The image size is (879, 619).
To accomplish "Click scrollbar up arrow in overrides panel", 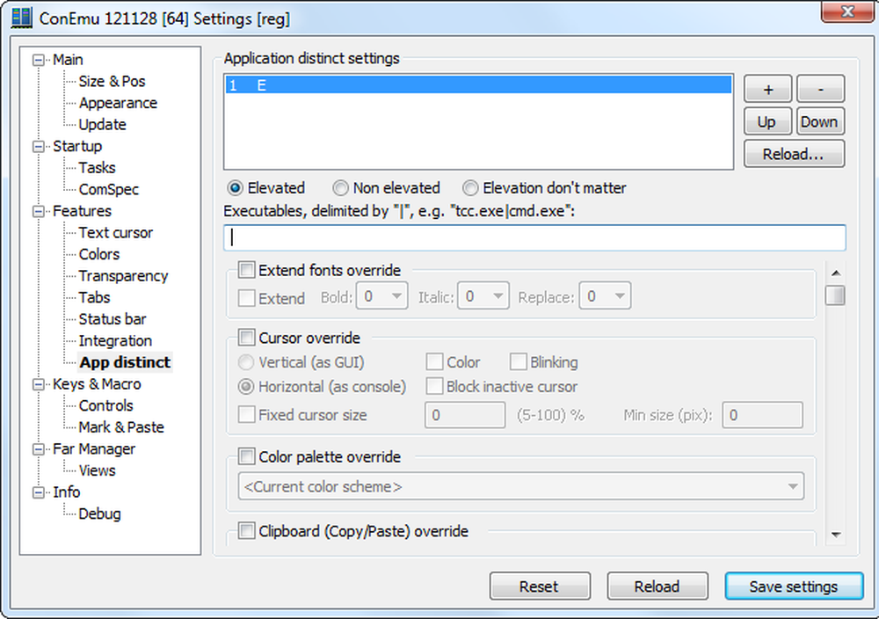I will [836, 273].
